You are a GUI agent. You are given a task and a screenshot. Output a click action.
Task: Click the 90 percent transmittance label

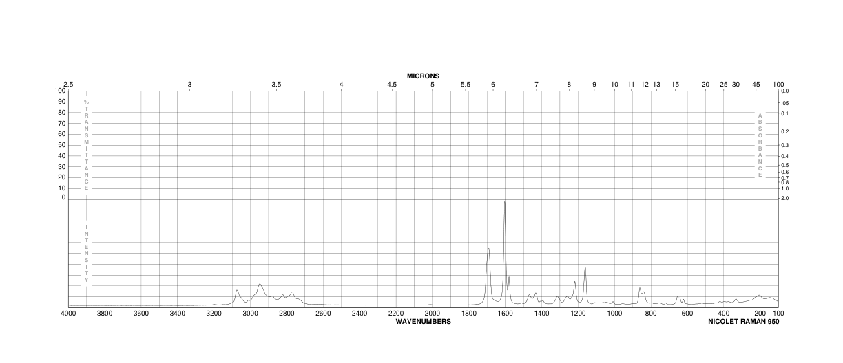(x=61, y=102)
